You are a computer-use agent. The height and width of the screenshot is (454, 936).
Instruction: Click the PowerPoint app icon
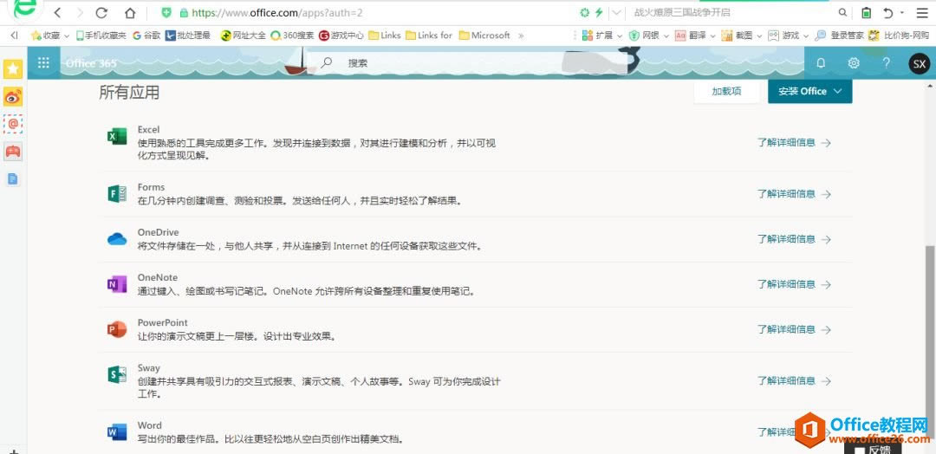[117, 329]
